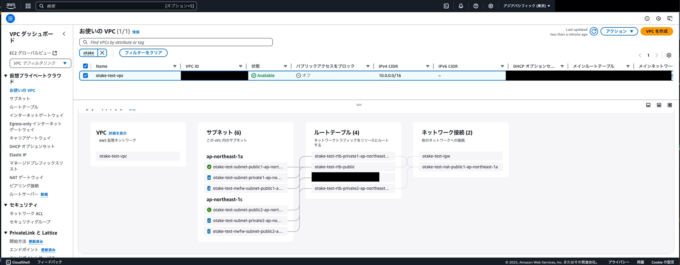Select the otake-test-vpc box in resource map
Screen dimensions: 680x265
click(x=138, y=156)
